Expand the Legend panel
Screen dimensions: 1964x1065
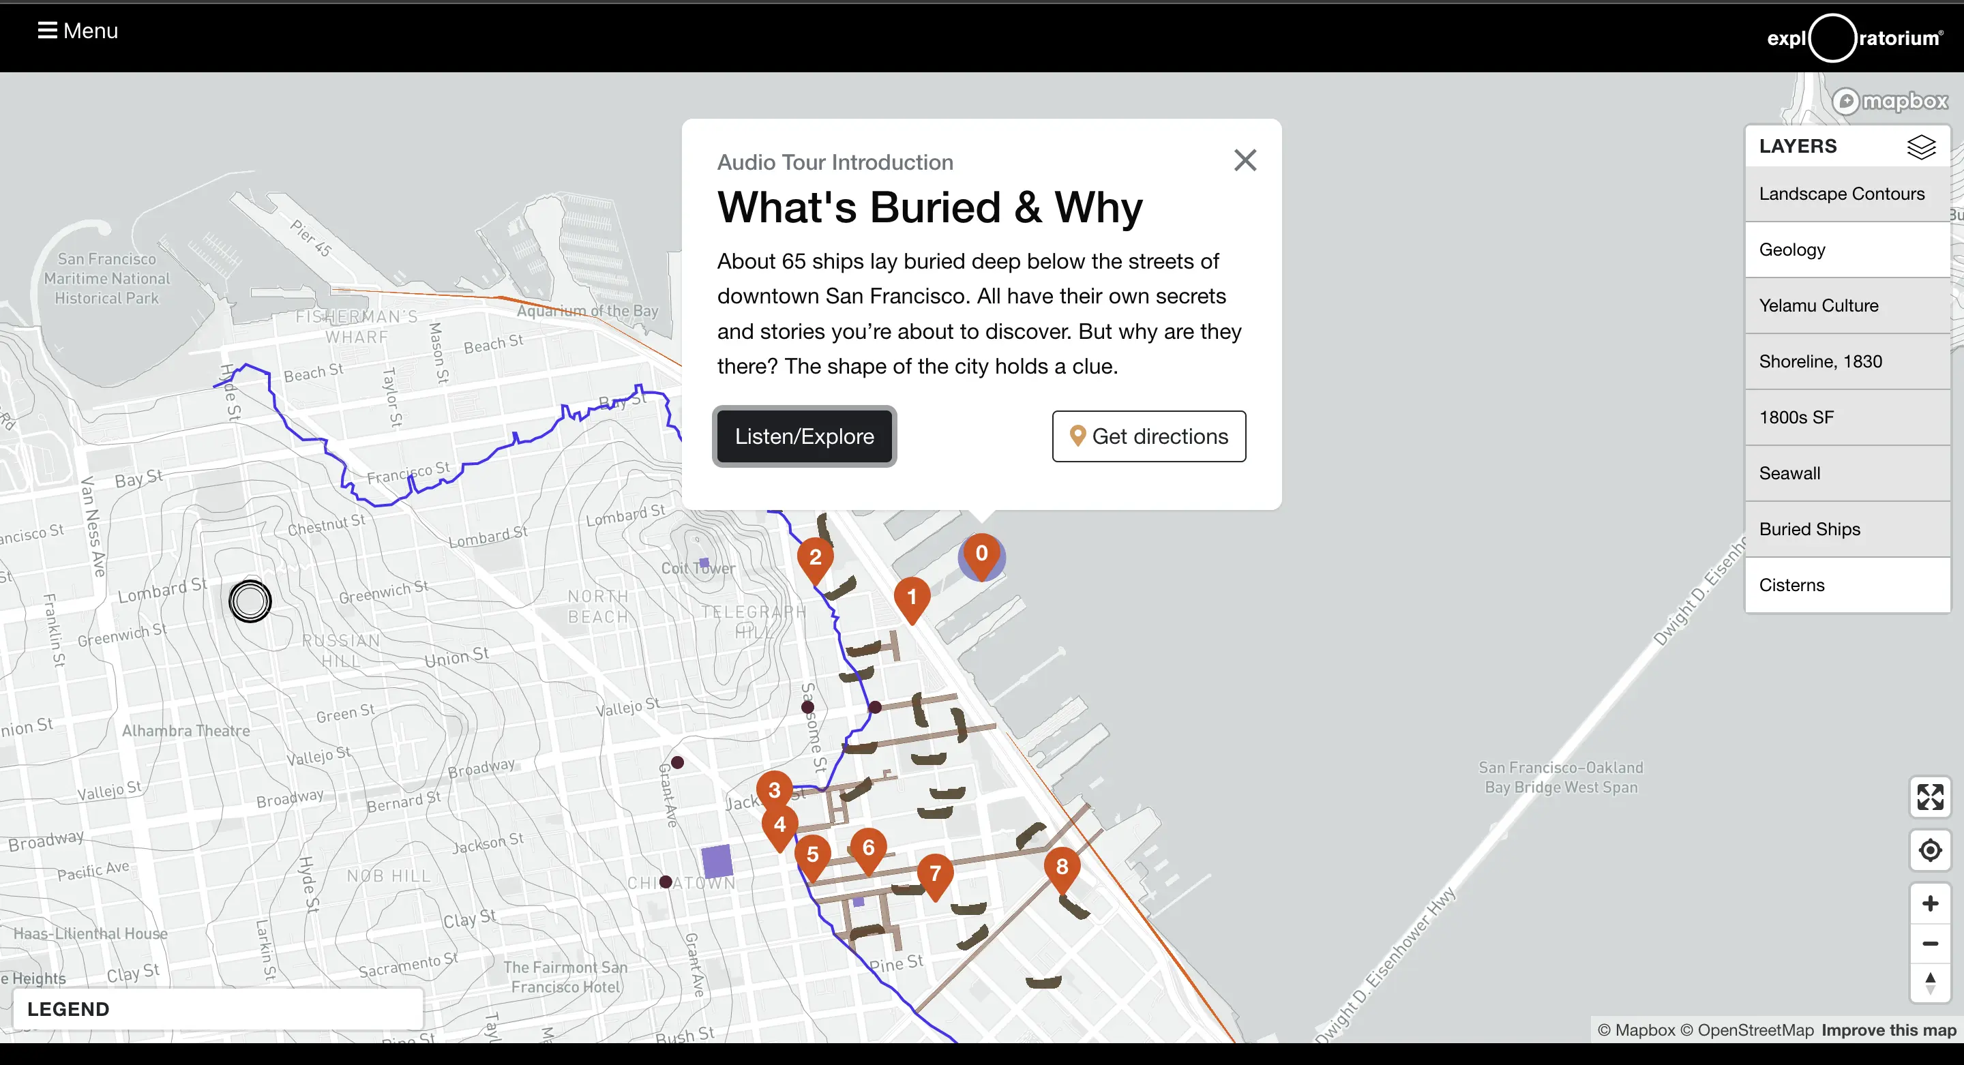[218, 1008]
